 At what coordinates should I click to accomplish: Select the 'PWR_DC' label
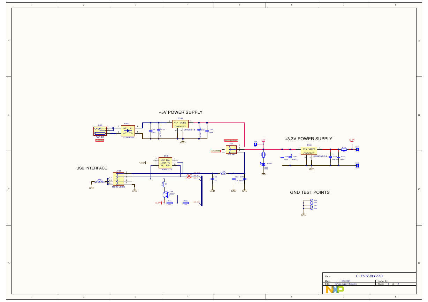100,137
